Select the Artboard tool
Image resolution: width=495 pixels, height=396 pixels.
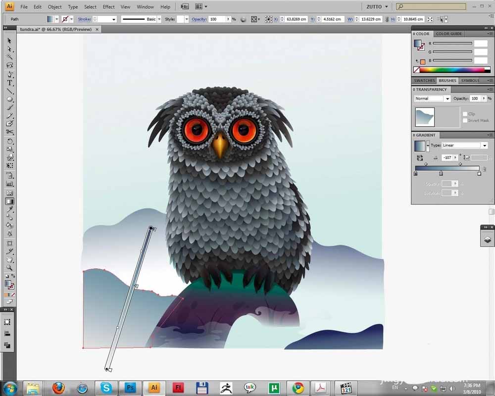pos(9,244)
